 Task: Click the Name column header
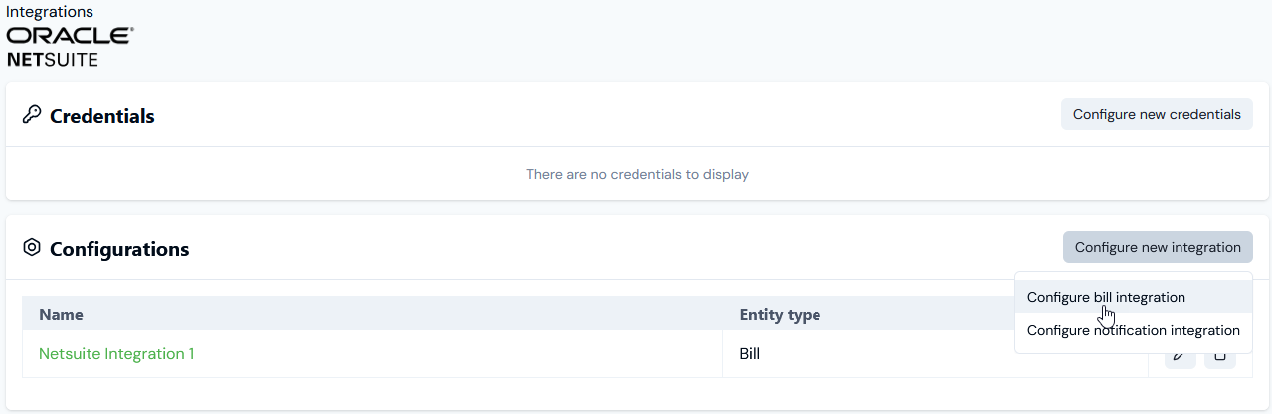pos(61,314)
